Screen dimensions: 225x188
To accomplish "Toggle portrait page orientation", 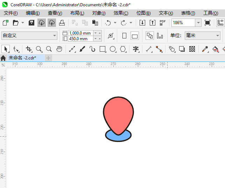I will [x=124, y=36].
